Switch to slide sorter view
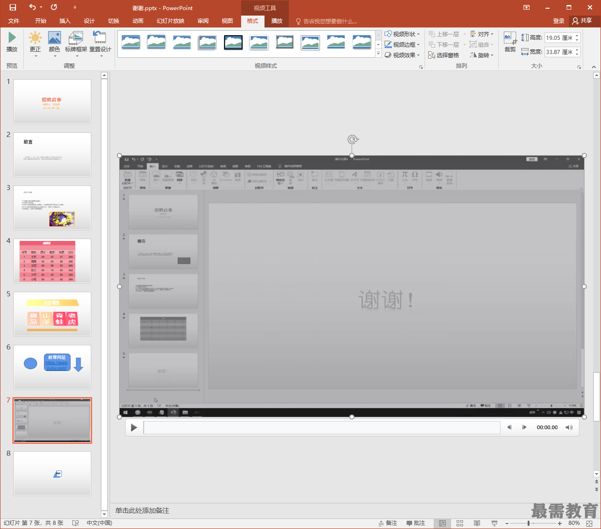The width and height of the screenshot is (601, 529). (460, 523)
